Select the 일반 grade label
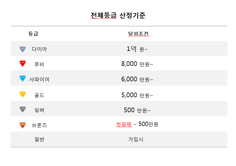Screen dimensions: 236x166 (x=39, y=139)
